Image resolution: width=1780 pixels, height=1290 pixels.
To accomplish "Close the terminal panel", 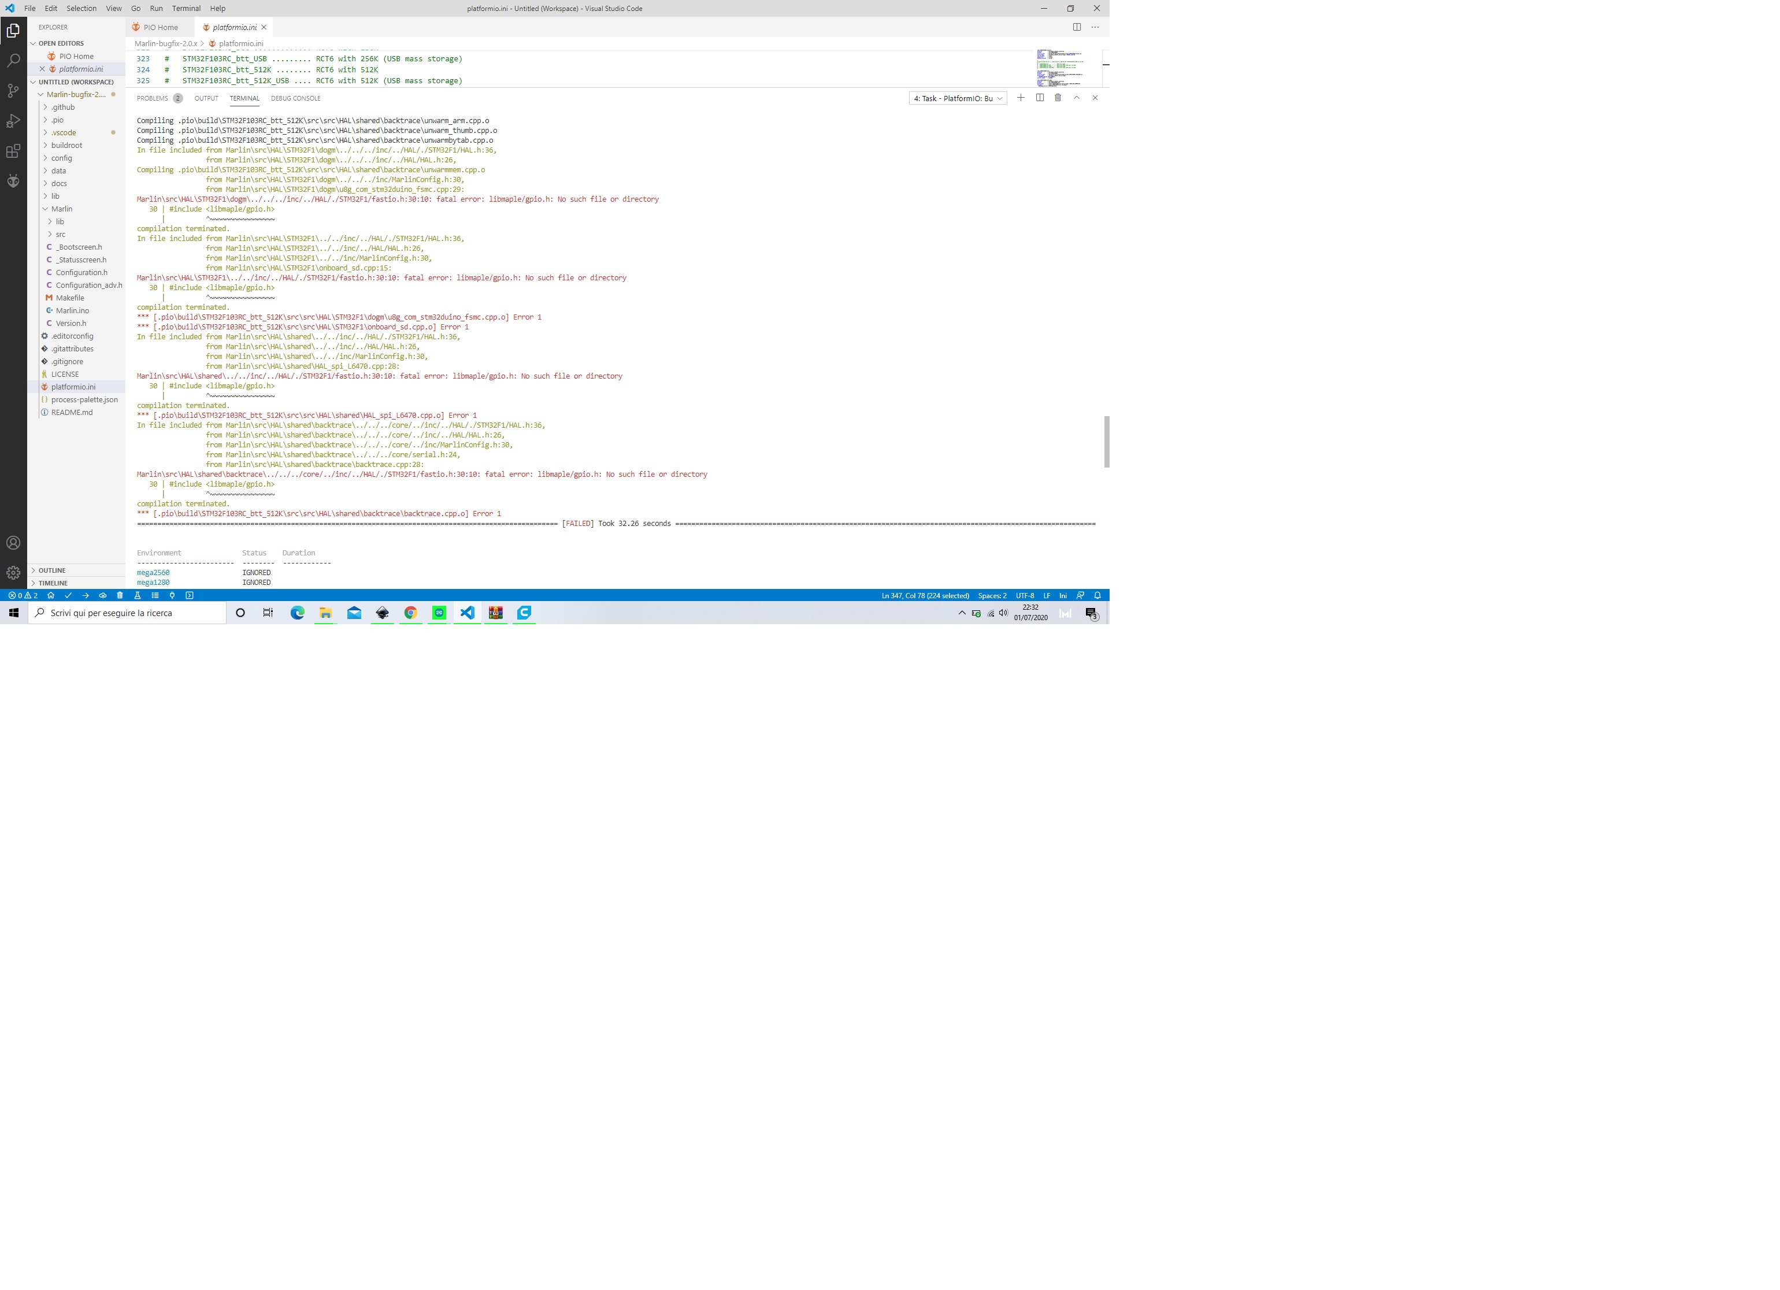I will pyautogui.click(x=1095, y=98).
